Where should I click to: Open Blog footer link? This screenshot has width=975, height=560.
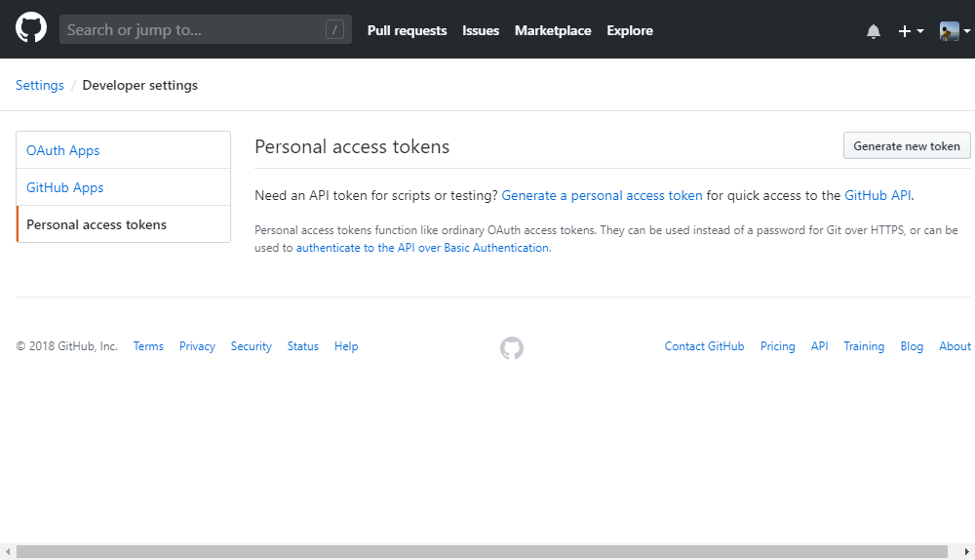click(912, 346)
